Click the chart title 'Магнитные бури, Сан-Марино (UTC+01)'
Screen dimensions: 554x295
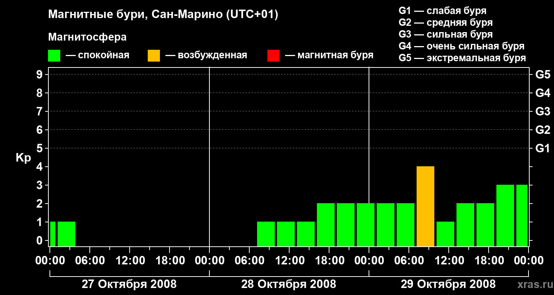[163, 15]
